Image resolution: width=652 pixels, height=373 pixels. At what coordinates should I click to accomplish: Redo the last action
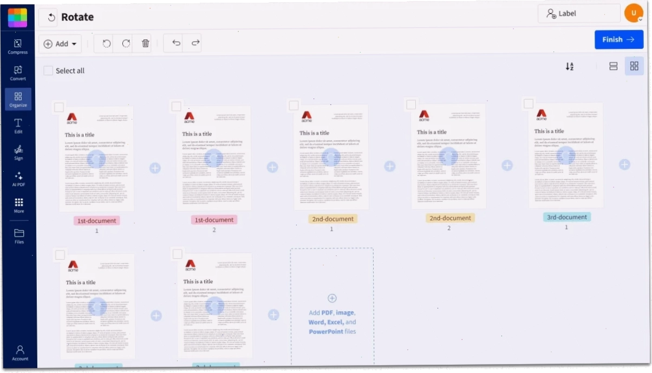195,43
